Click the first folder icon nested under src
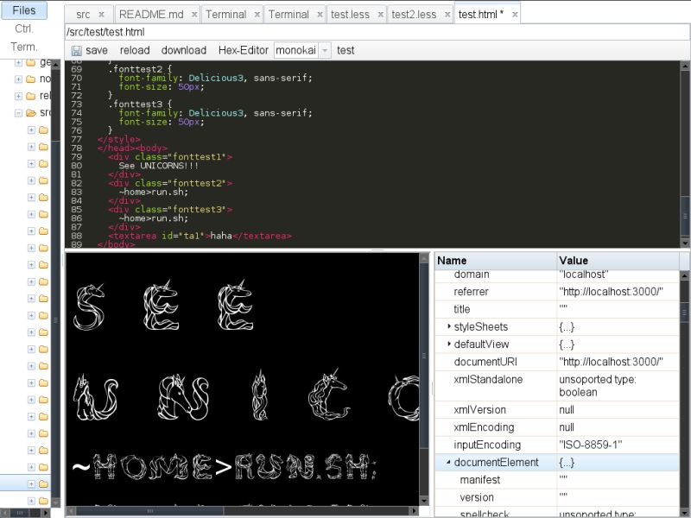The height and width of the screenshot is (518, 691). pyautogui.click(x=42, y=130)
